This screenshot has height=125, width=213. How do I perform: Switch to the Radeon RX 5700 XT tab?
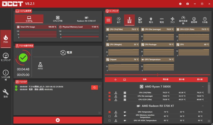[86, 19]
